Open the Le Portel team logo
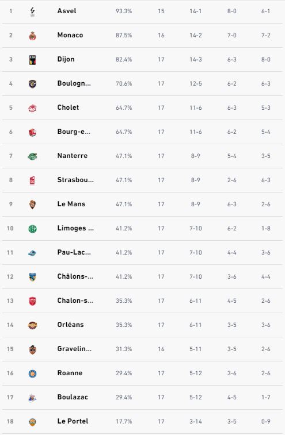This screenshot has height=435, width=285. [33, 422]
